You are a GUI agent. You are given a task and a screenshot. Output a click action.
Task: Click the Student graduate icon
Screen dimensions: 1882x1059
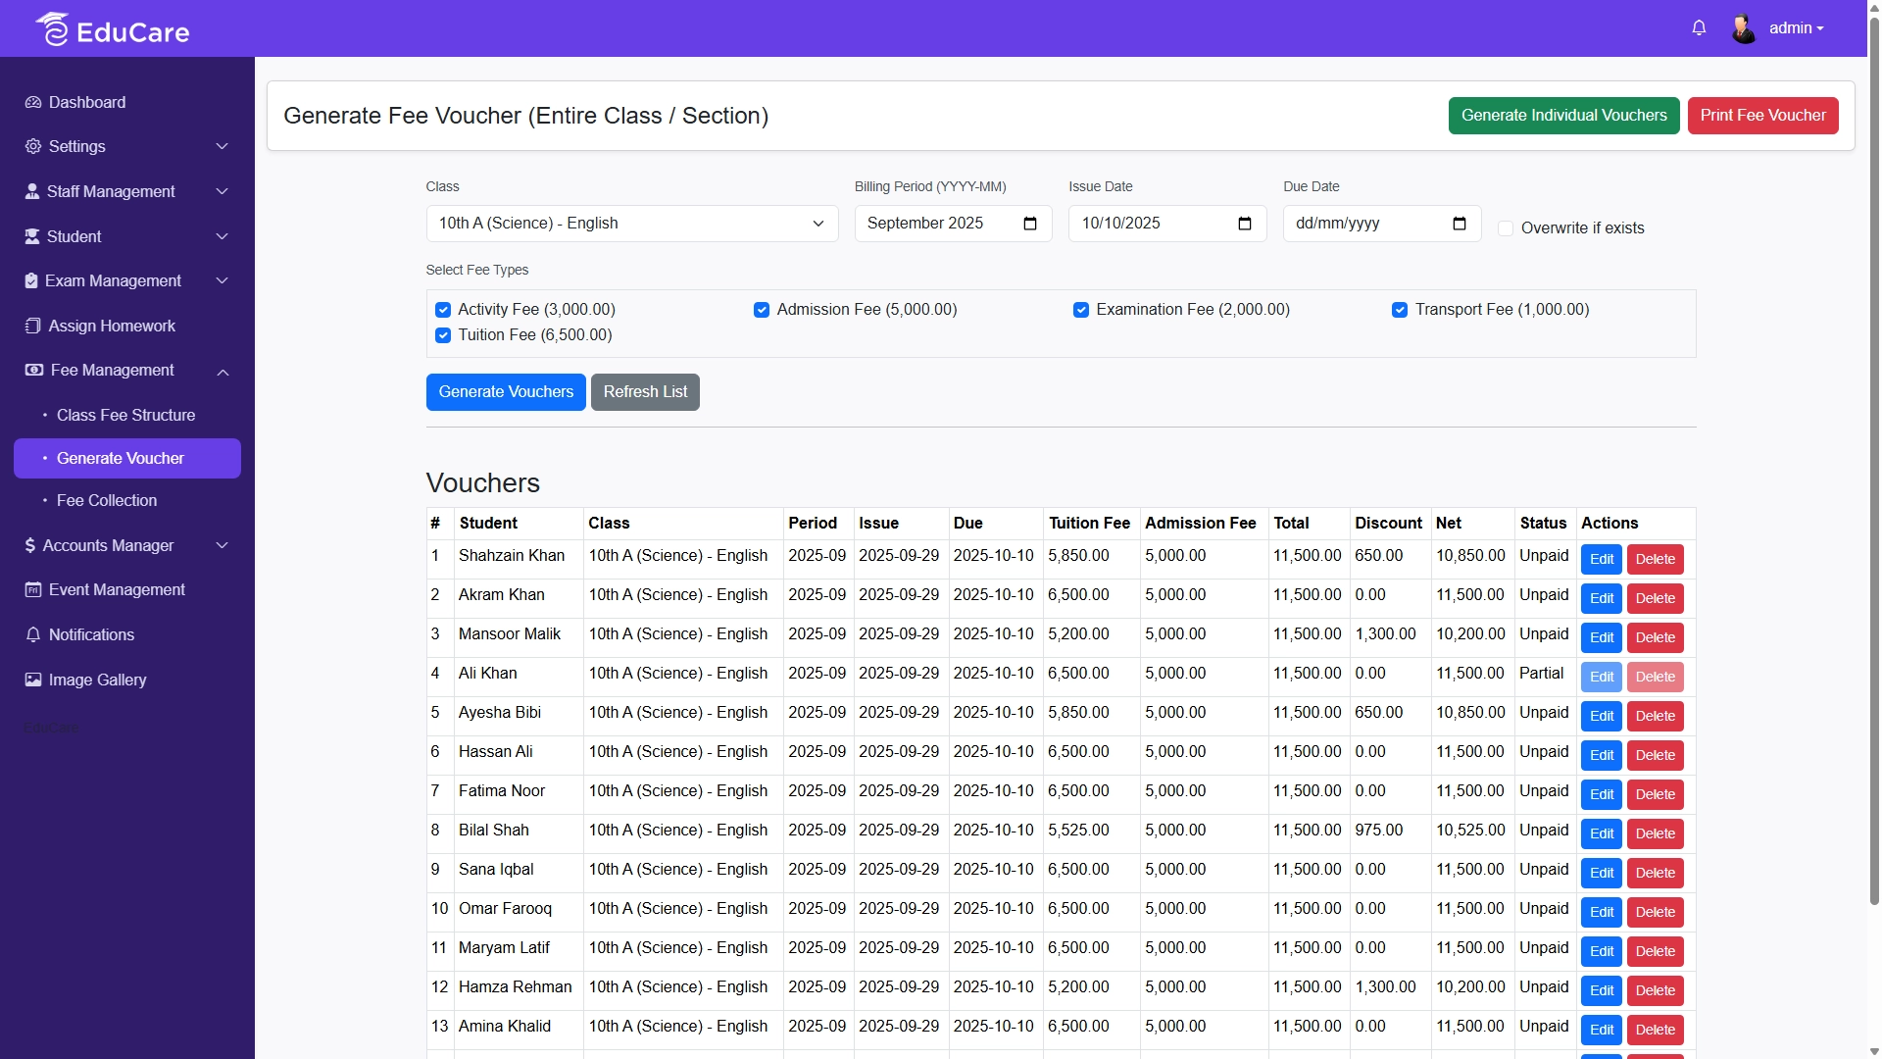pyautogui.click(x=32, y=236)
